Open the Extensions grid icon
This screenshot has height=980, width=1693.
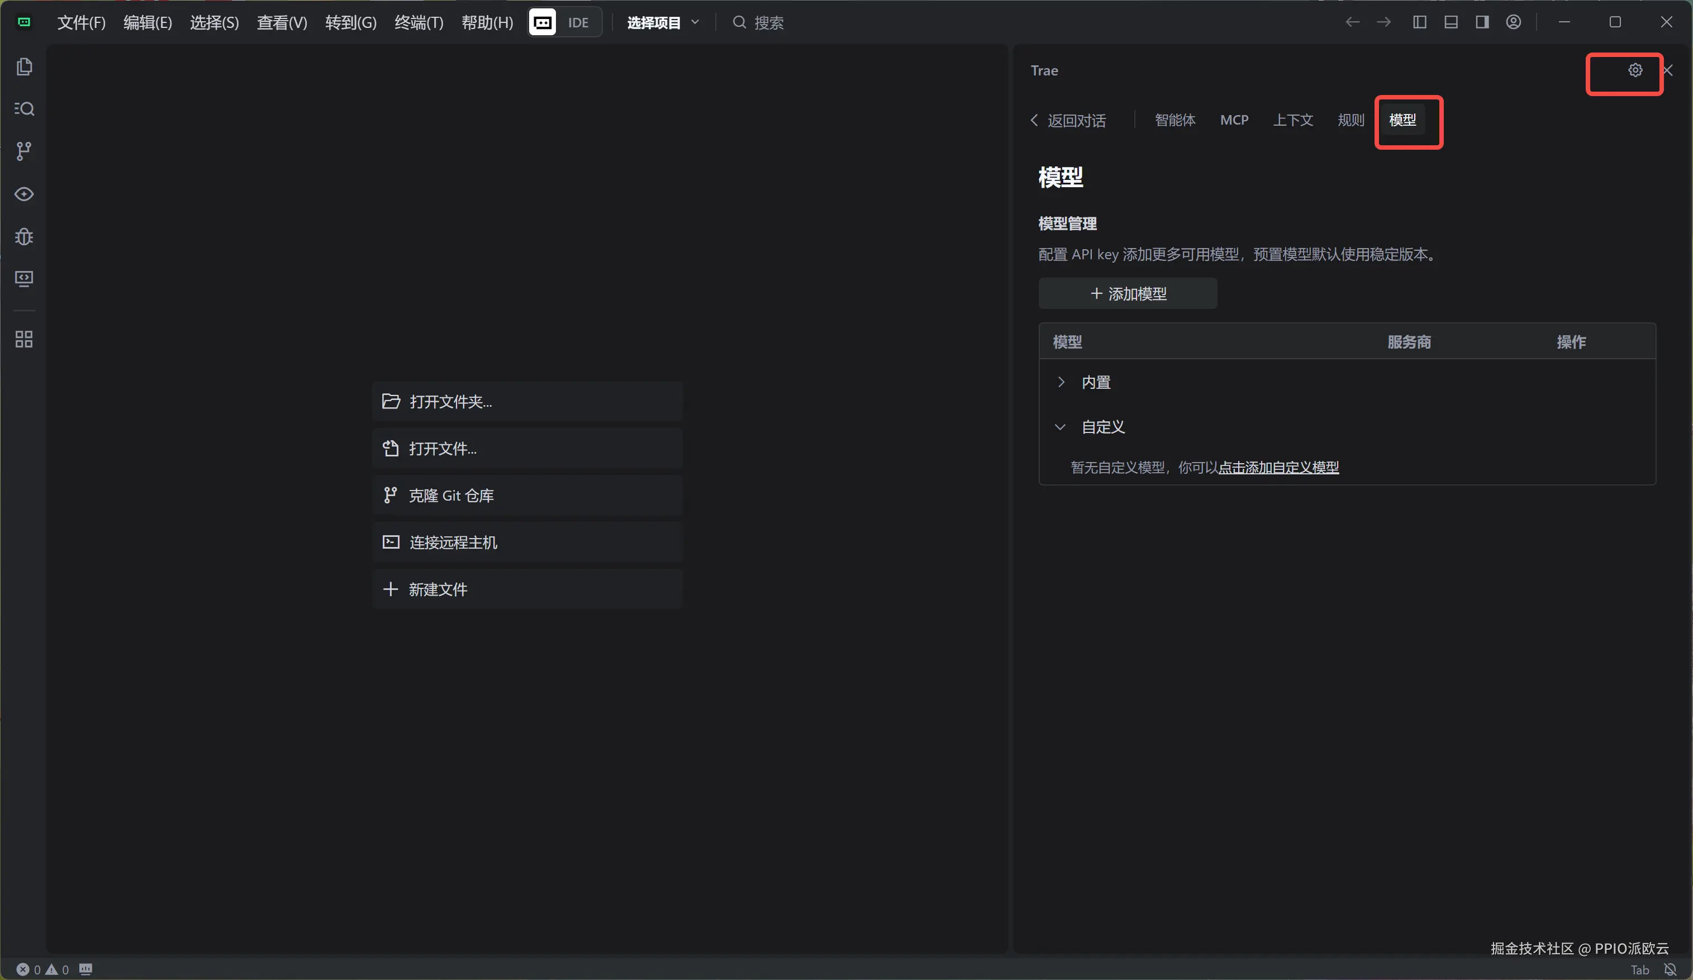(x=24, y=339)
